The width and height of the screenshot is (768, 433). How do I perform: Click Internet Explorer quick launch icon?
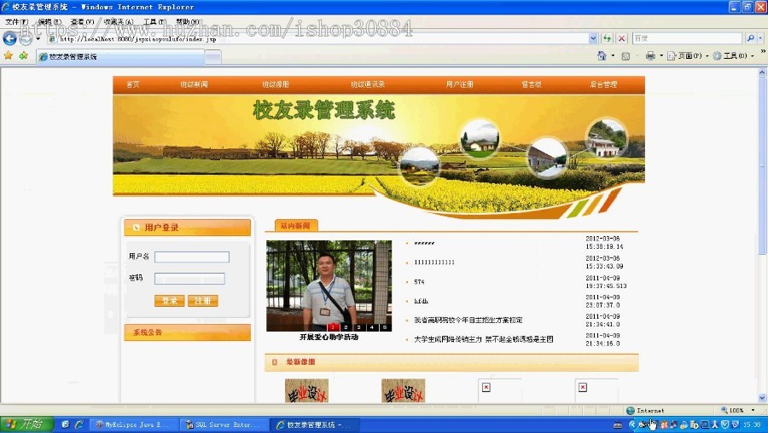pos(79,424)
